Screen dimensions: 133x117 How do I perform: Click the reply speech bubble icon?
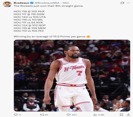16,115
